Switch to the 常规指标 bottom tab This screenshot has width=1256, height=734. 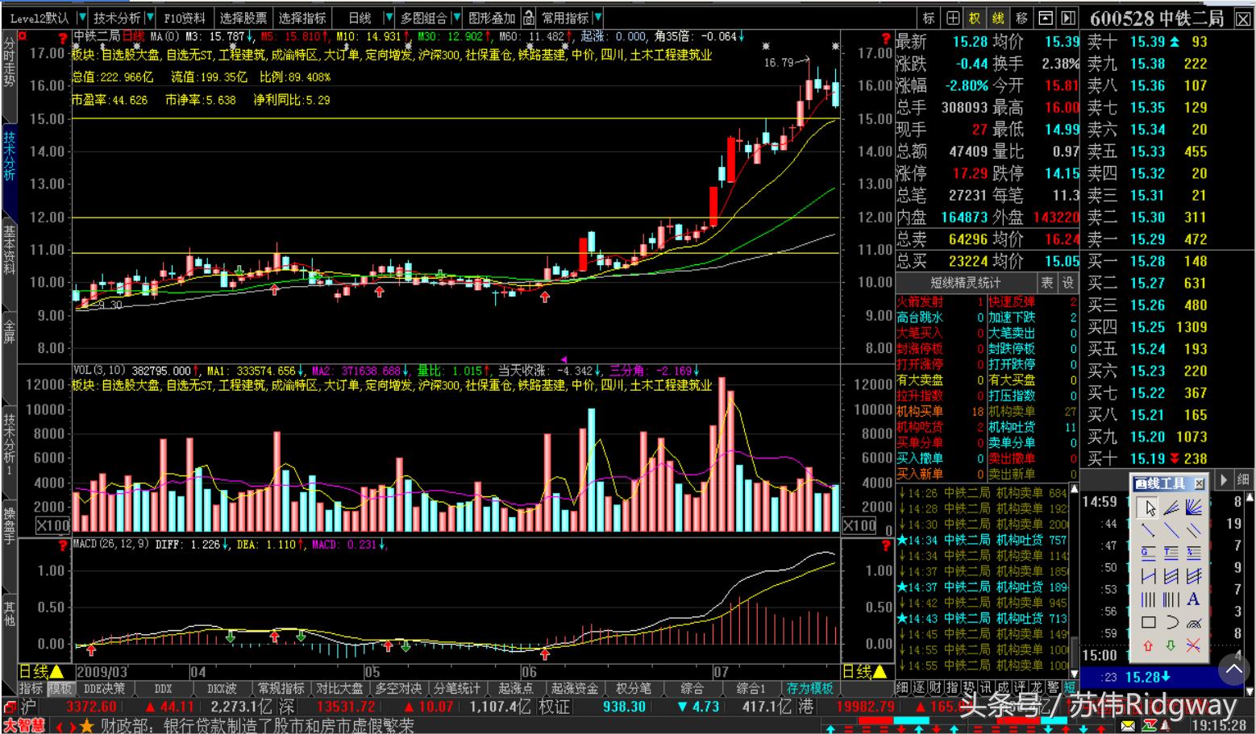pos(281,689)
